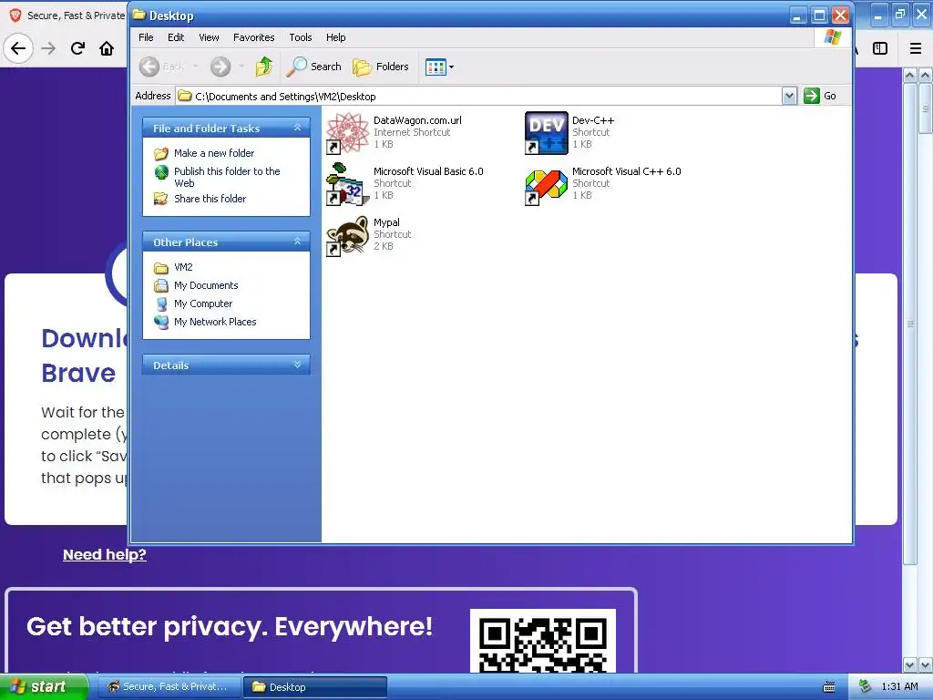
Task: Click the Go button
Action: [x=820, y=96]
